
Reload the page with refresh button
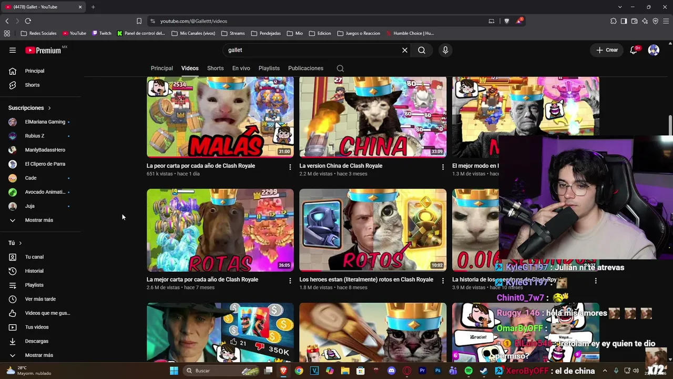coord(28,21)
